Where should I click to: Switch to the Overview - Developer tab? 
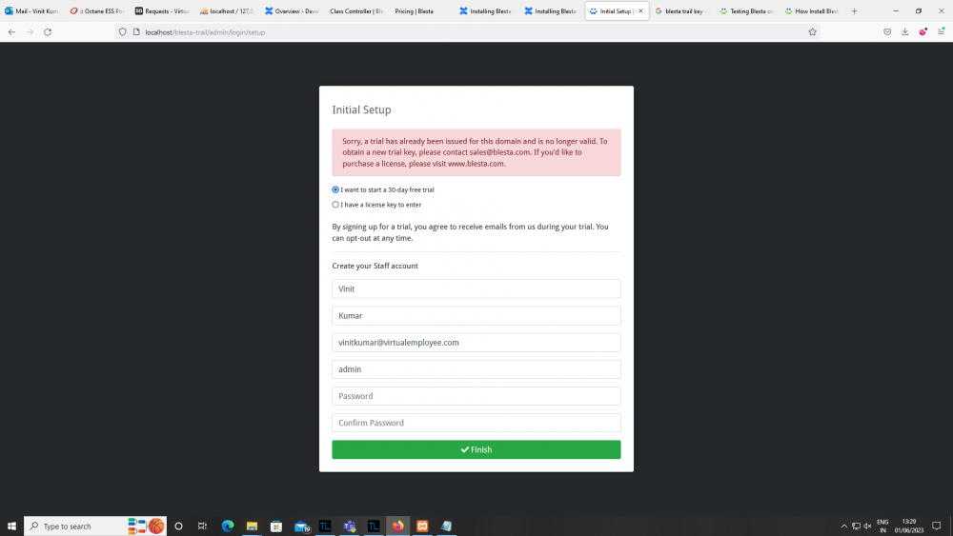(292, 10)
